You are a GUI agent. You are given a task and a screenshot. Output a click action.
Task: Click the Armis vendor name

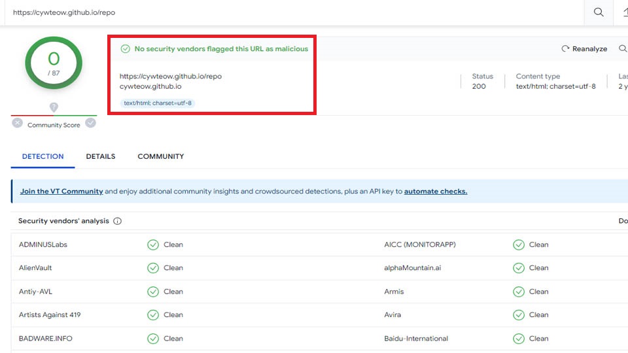(x=394, y=292)
